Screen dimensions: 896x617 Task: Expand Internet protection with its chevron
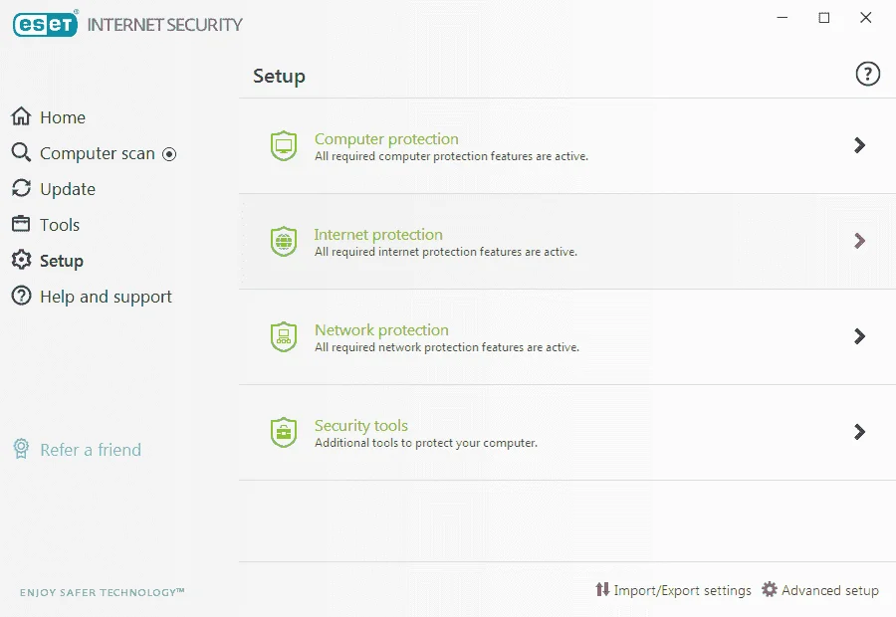859,241
